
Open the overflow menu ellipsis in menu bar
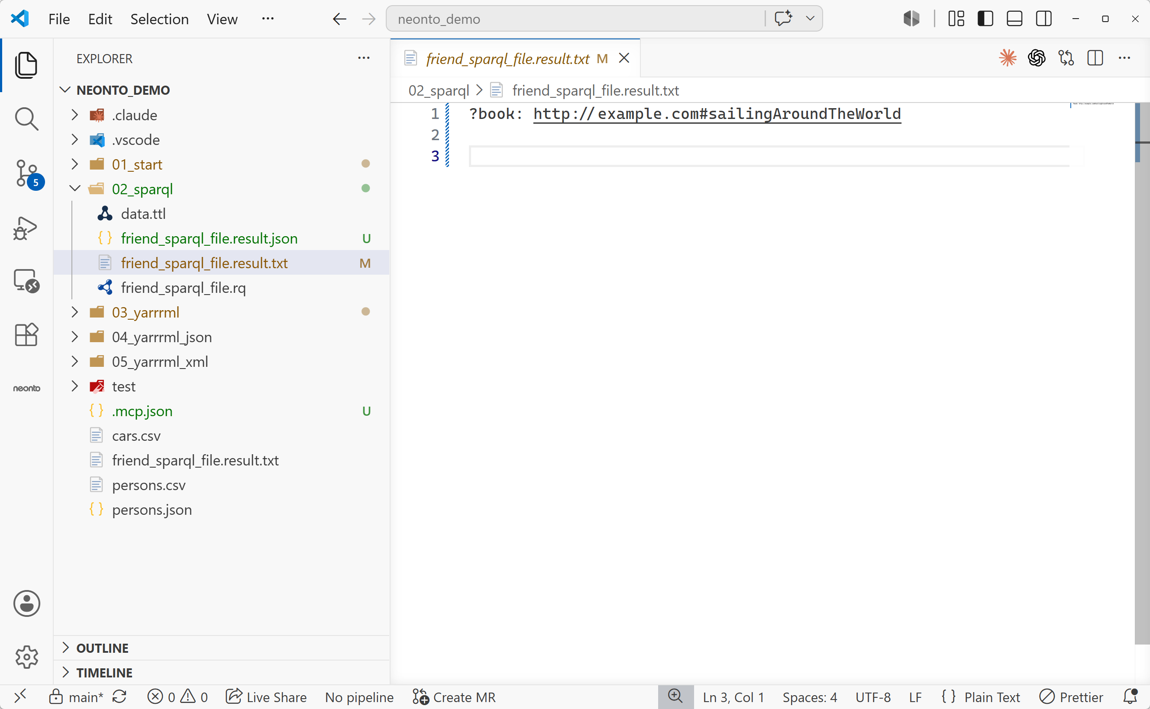[x=268, y=19]
